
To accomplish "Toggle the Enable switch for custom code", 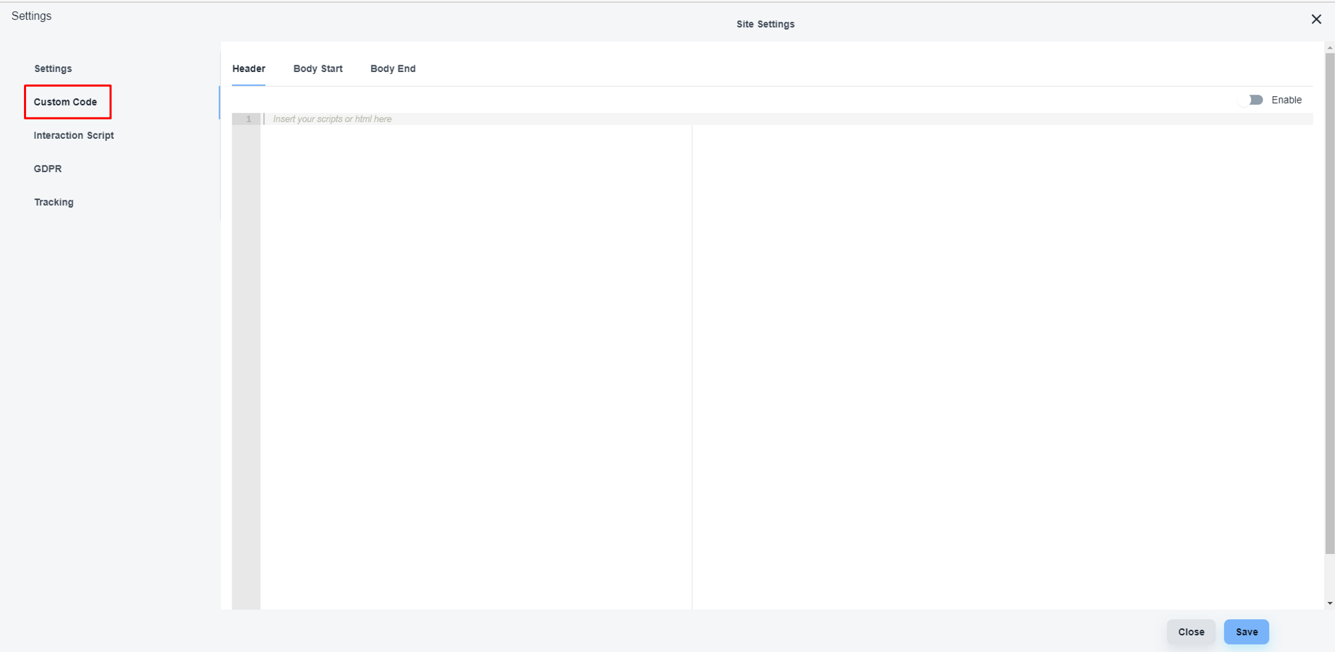I will (1253, 100).
